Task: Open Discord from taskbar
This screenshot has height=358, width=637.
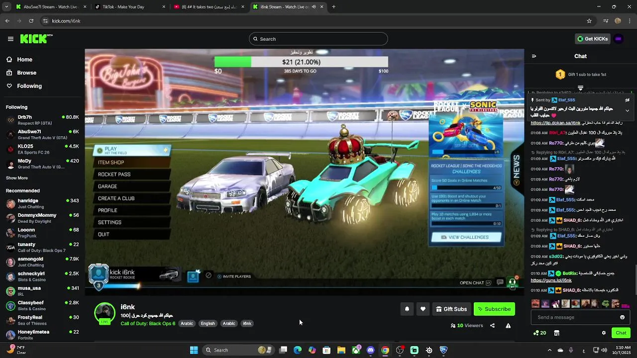Action: [x=370, y=350]
